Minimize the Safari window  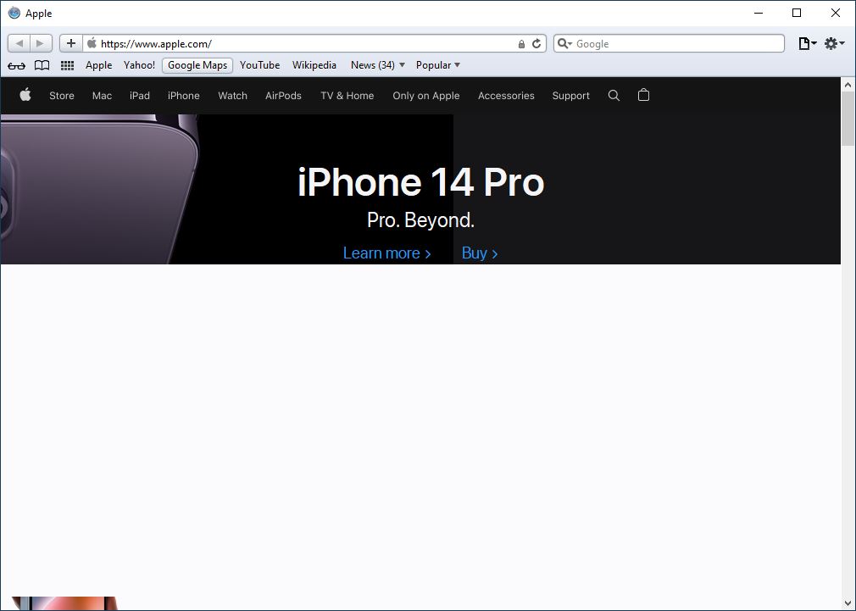(759, 13)
